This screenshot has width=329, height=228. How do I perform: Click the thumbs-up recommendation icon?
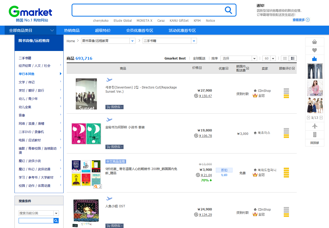click(315, 59)
